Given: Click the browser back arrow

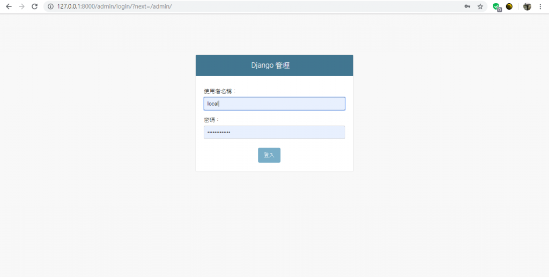Looking at the screenshot, I should [x=9, y=6].
